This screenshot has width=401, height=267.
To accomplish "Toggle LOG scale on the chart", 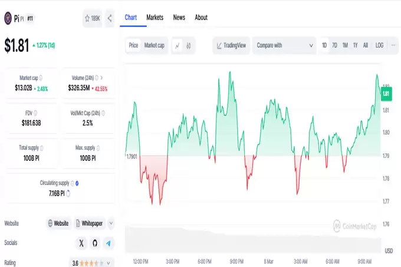I will click(x=379, y=45).
